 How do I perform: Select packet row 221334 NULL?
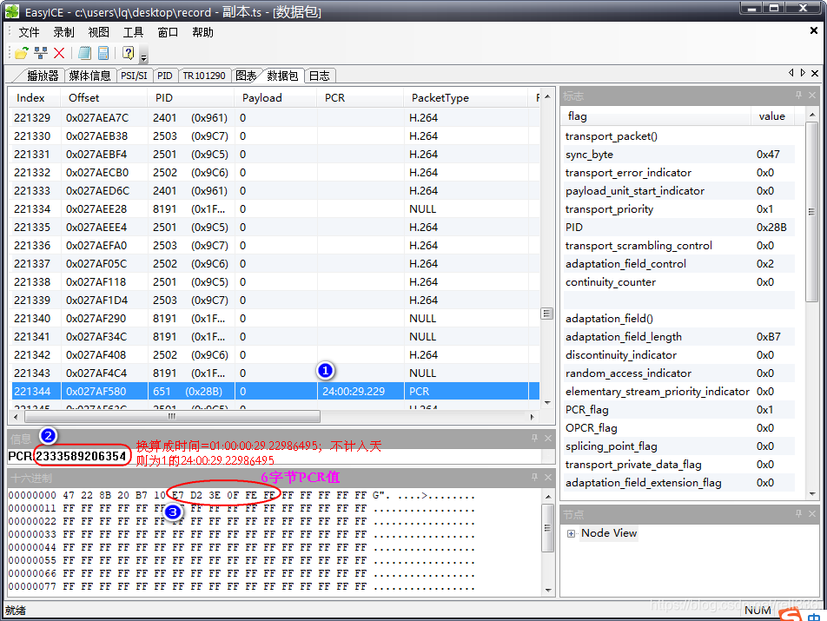[x=275, y=208]
